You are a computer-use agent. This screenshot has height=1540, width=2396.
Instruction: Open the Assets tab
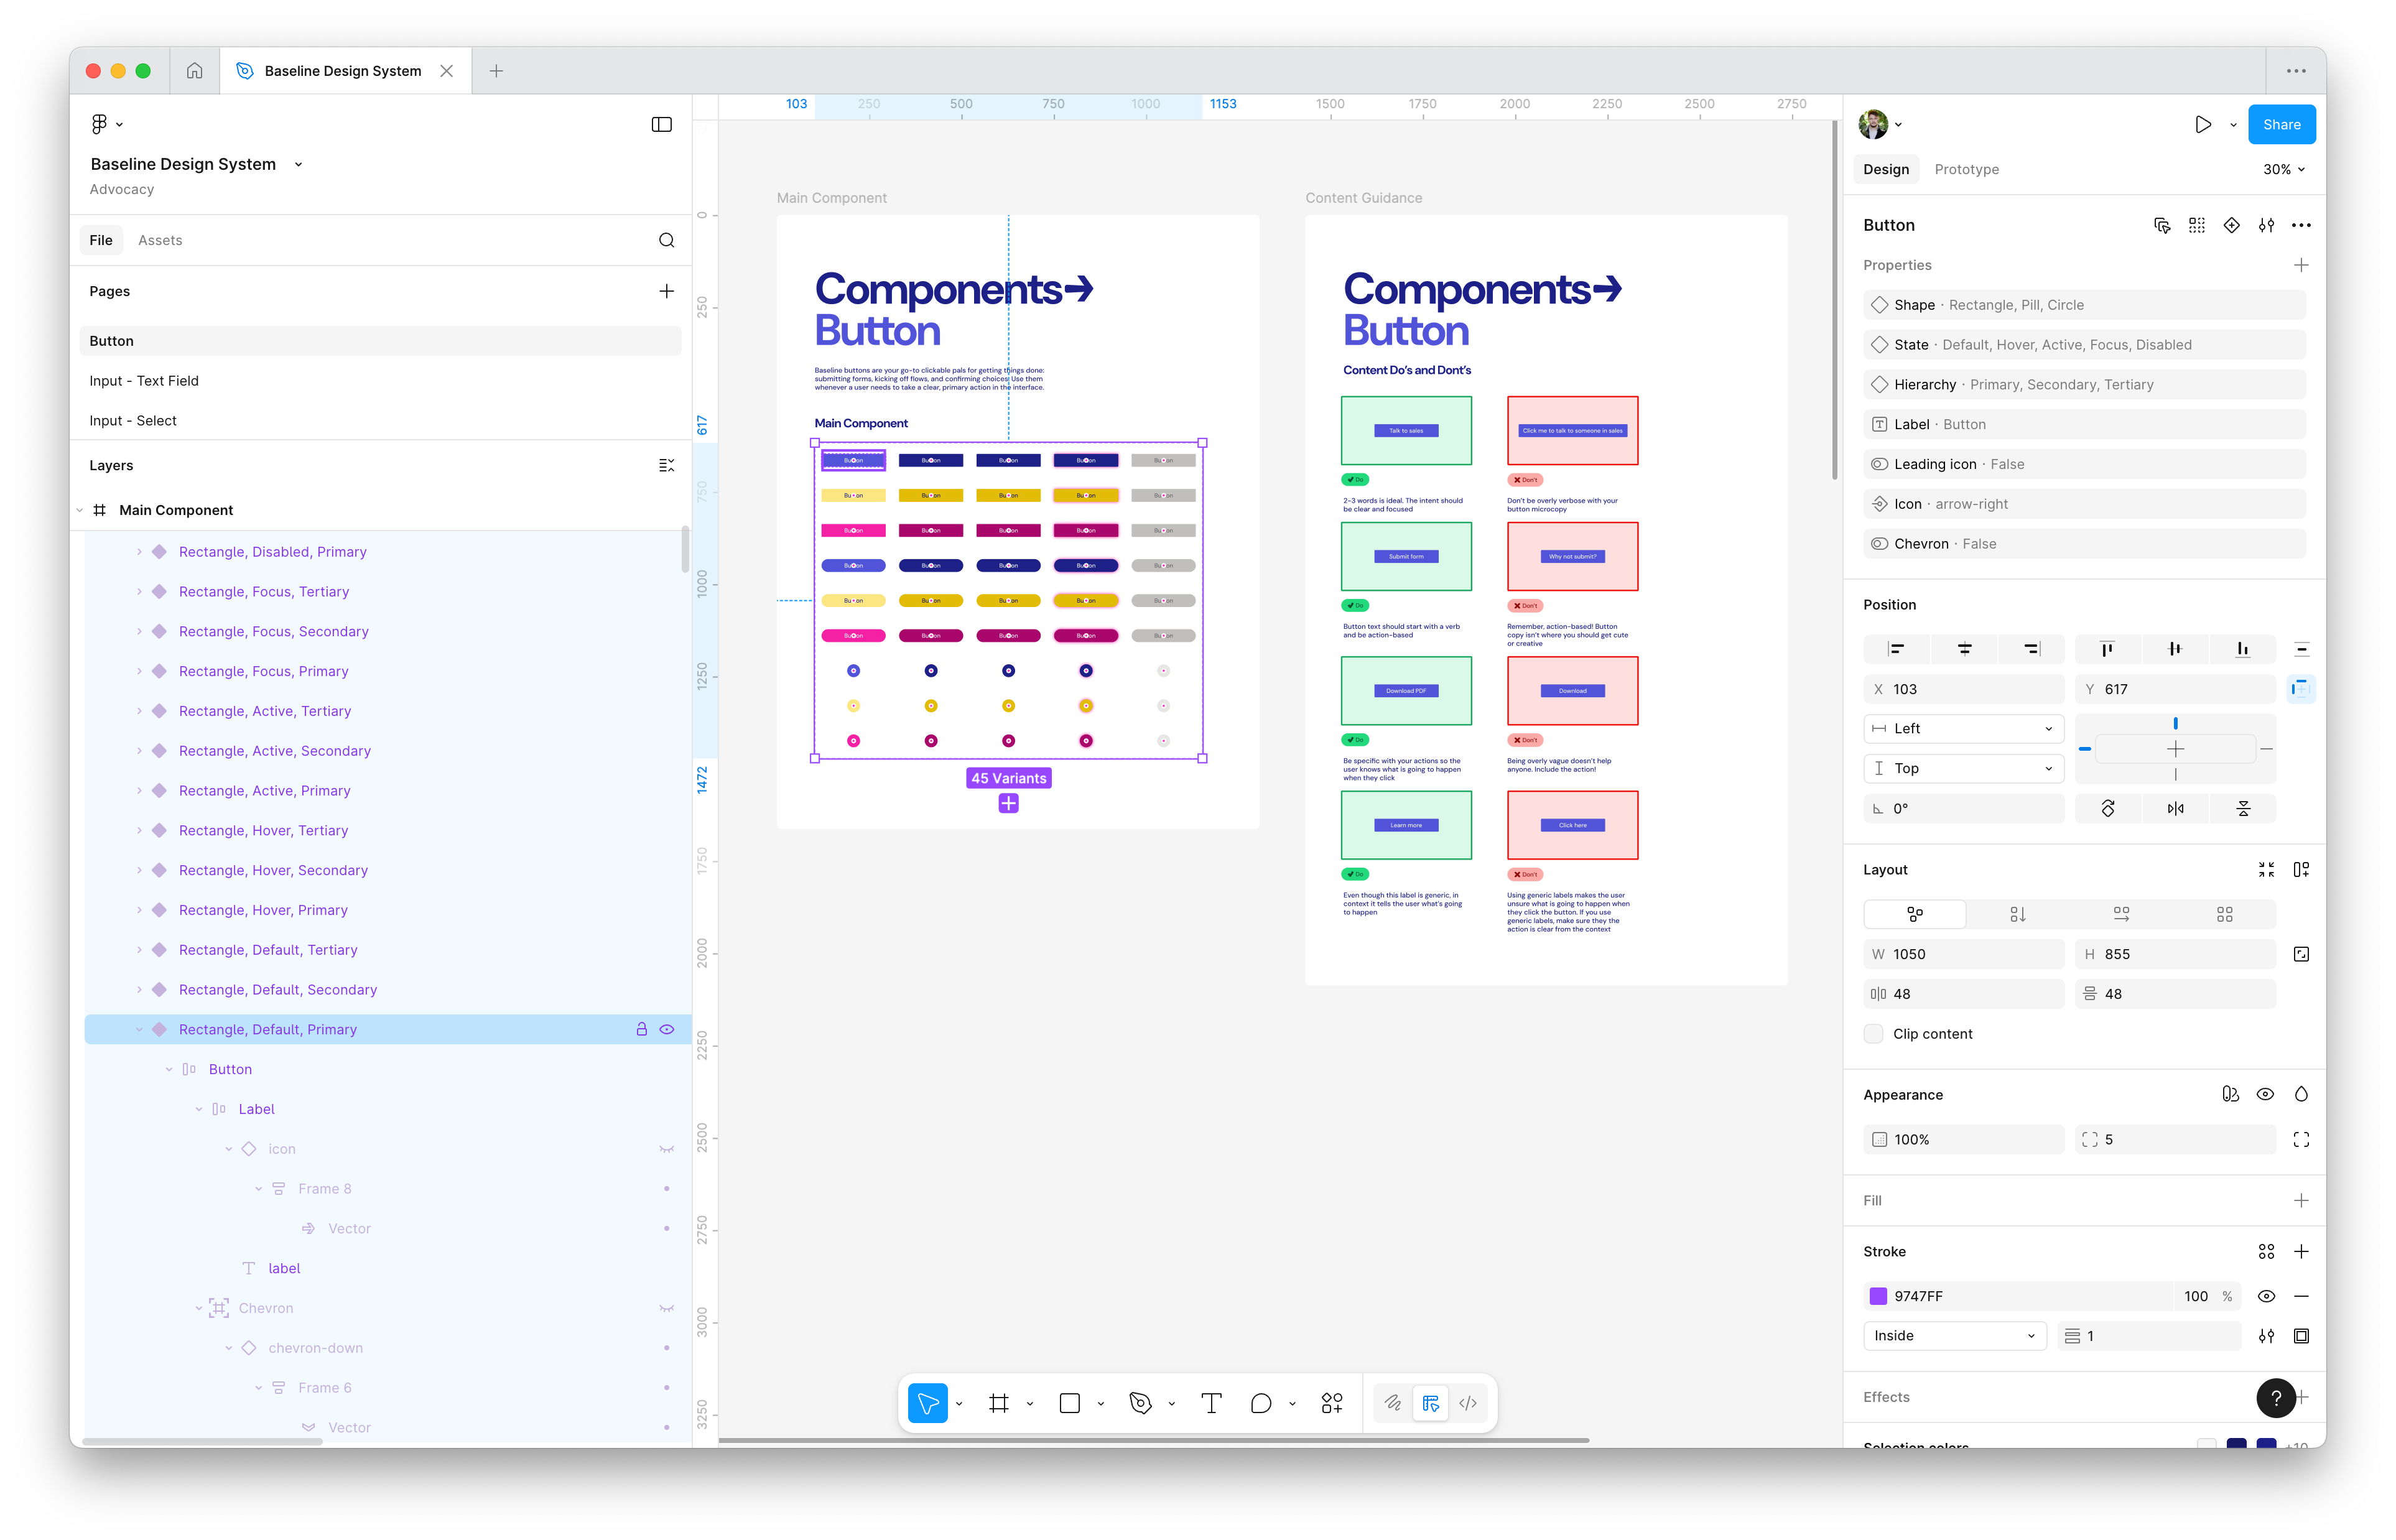click(x=160, y=240)
